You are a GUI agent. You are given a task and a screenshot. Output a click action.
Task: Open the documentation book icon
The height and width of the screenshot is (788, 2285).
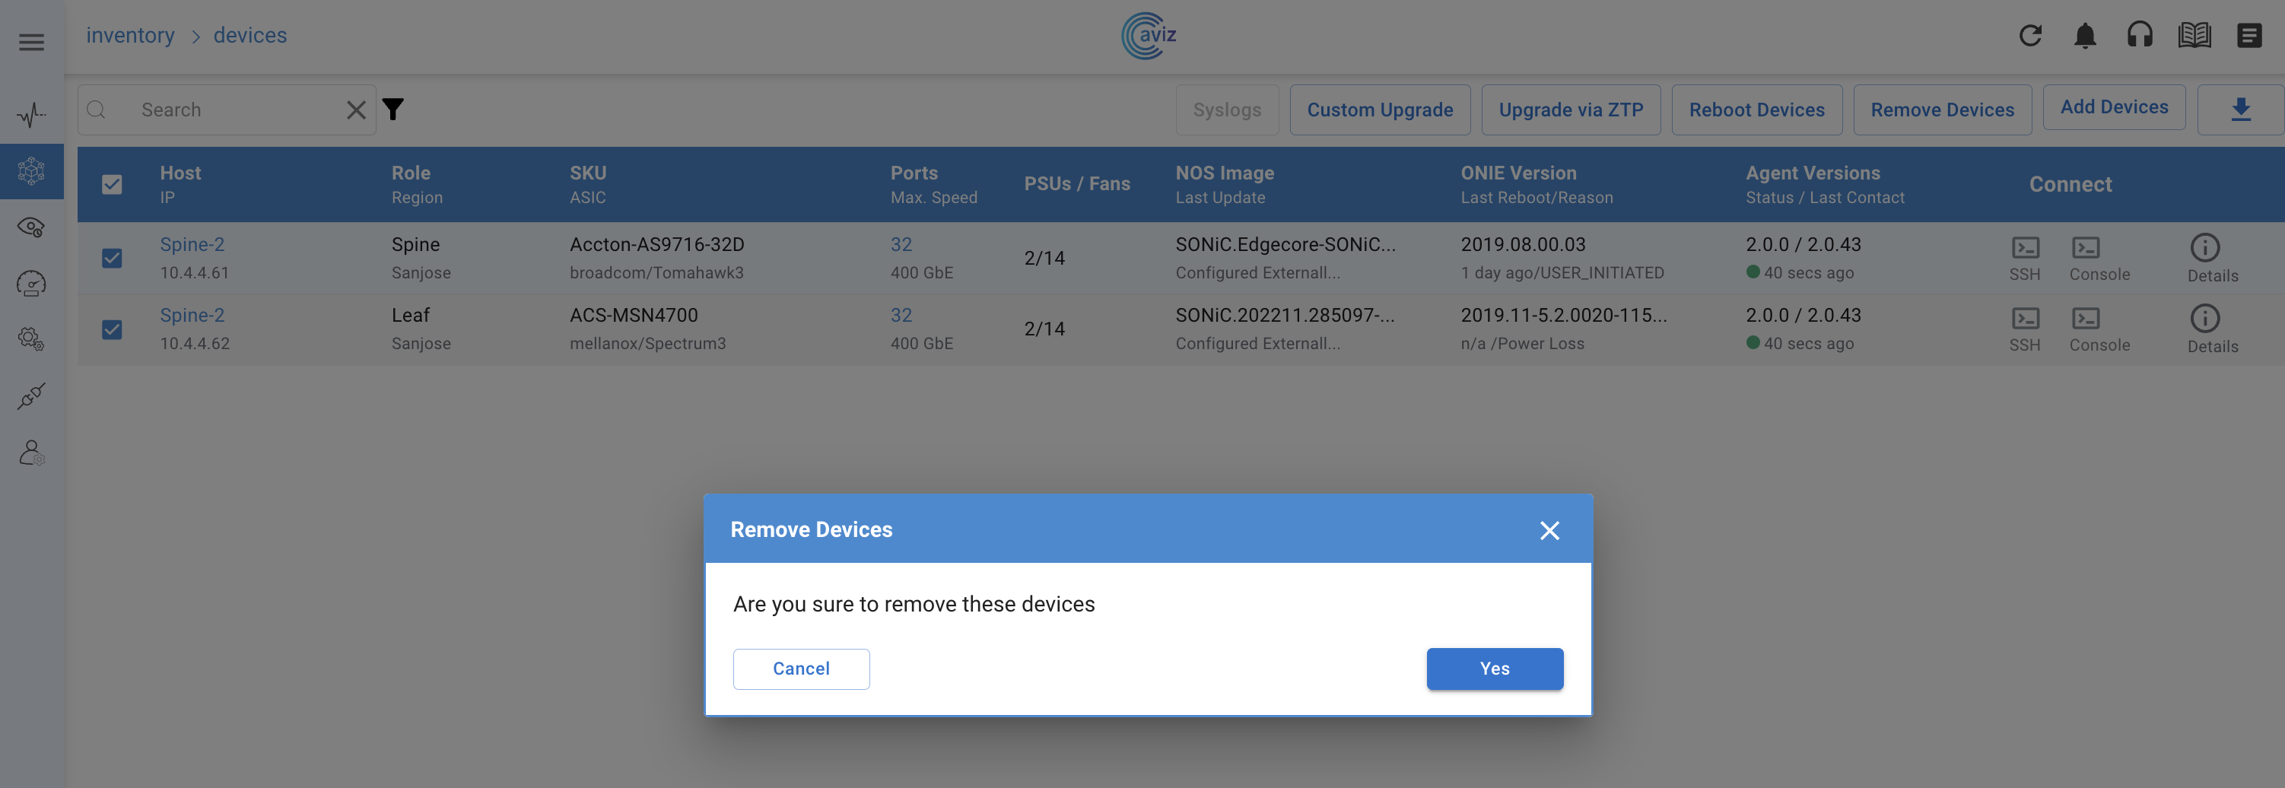tap(2194, 36)
